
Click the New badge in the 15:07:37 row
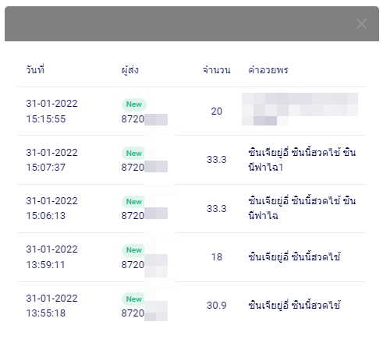pyautogui.click(x=134, y=154)
